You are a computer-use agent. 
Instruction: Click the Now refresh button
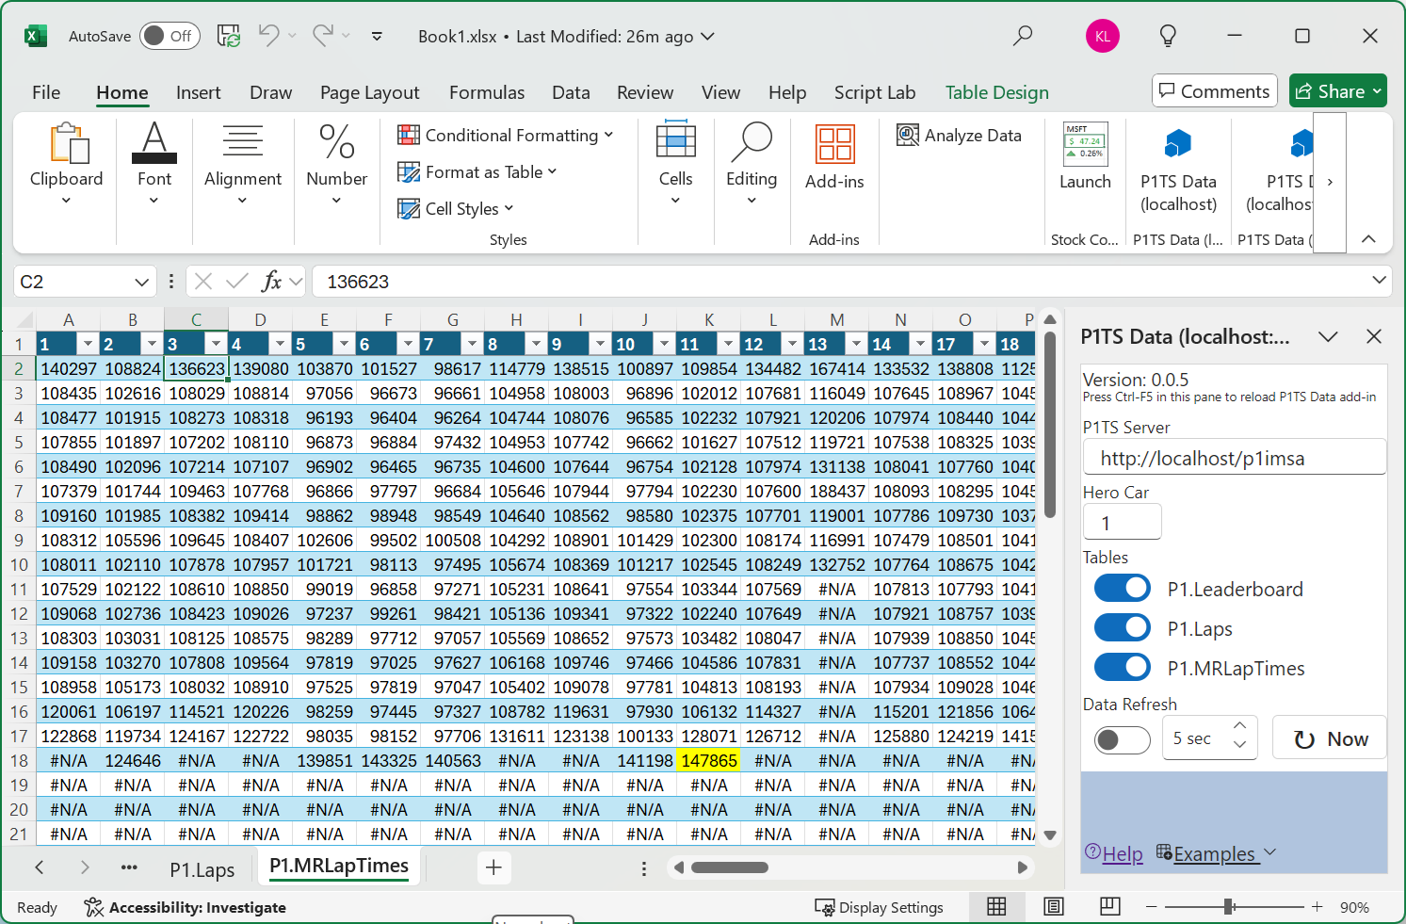(x=1330, y=739)
